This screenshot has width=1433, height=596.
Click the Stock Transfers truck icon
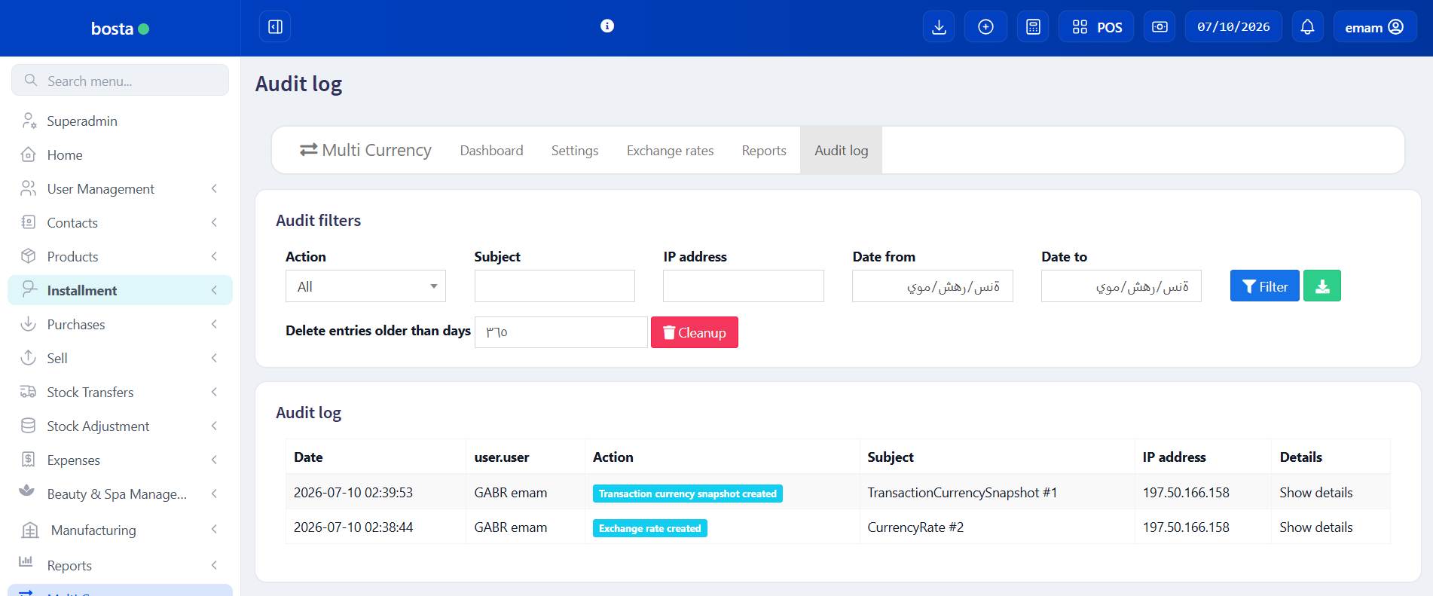[29, 392]
